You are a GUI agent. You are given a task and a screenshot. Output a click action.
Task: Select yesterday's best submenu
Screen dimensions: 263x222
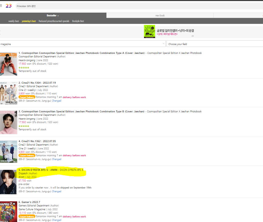click(x=29, y=21)
